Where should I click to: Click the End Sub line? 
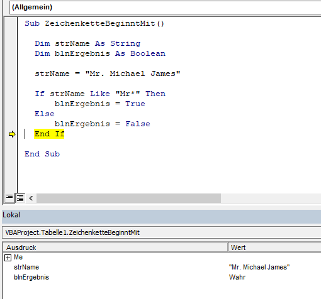(42, 154)
